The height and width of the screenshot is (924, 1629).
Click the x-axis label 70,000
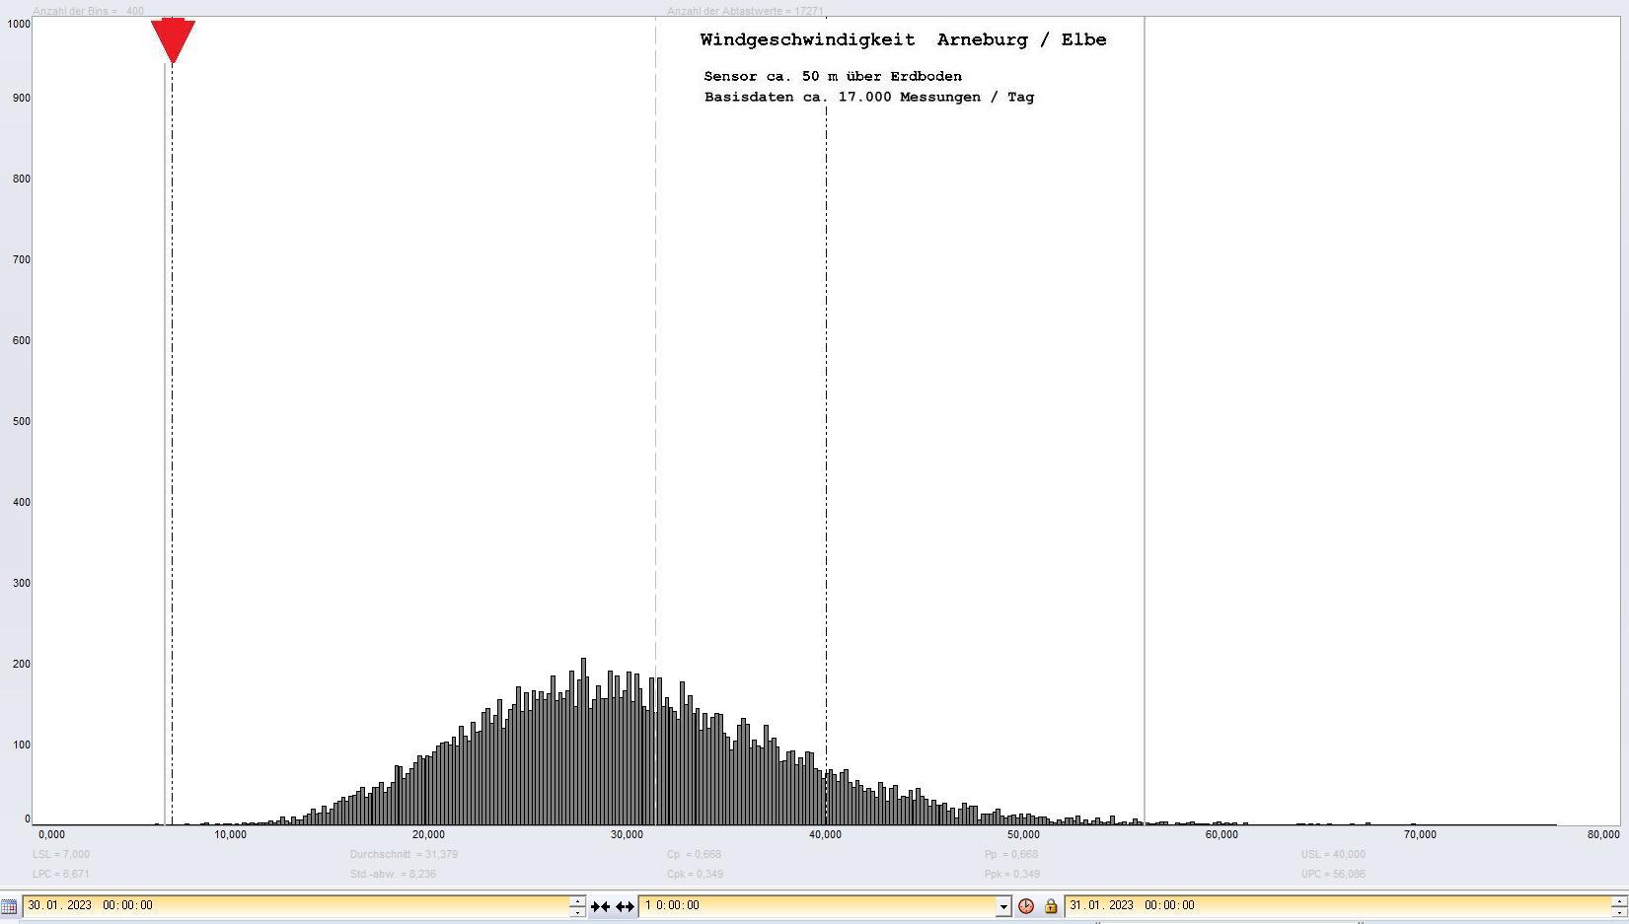tap(1420, 834)
